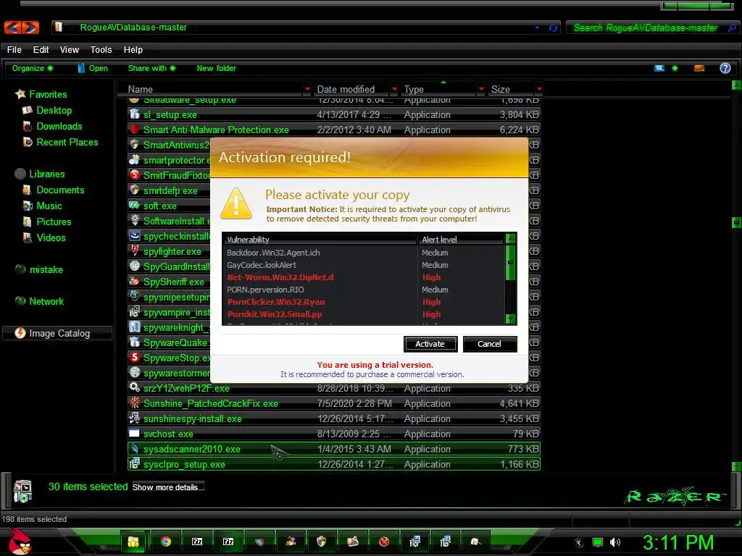Refresh the RogueAVDatabase-master folder
This screenshot has width=742, height=556.
point(553,28)
